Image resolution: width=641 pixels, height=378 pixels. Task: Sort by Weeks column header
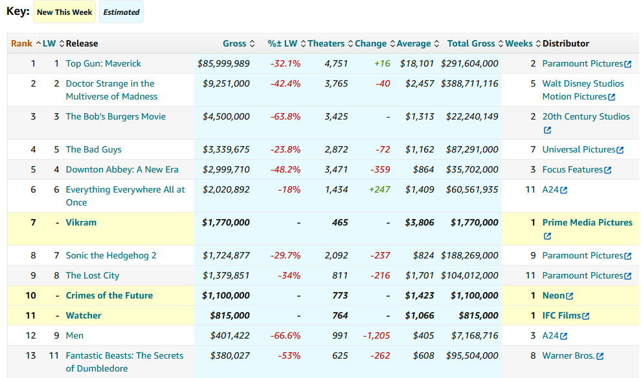tap(523, 44)
